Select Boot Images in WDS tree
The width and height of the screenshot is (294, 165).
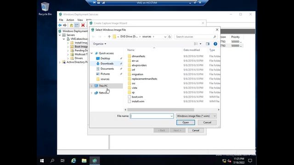(x=81, y=47)
